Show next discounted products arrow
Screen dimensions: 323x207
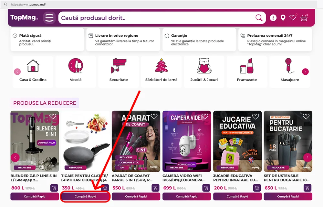(307, 157)
